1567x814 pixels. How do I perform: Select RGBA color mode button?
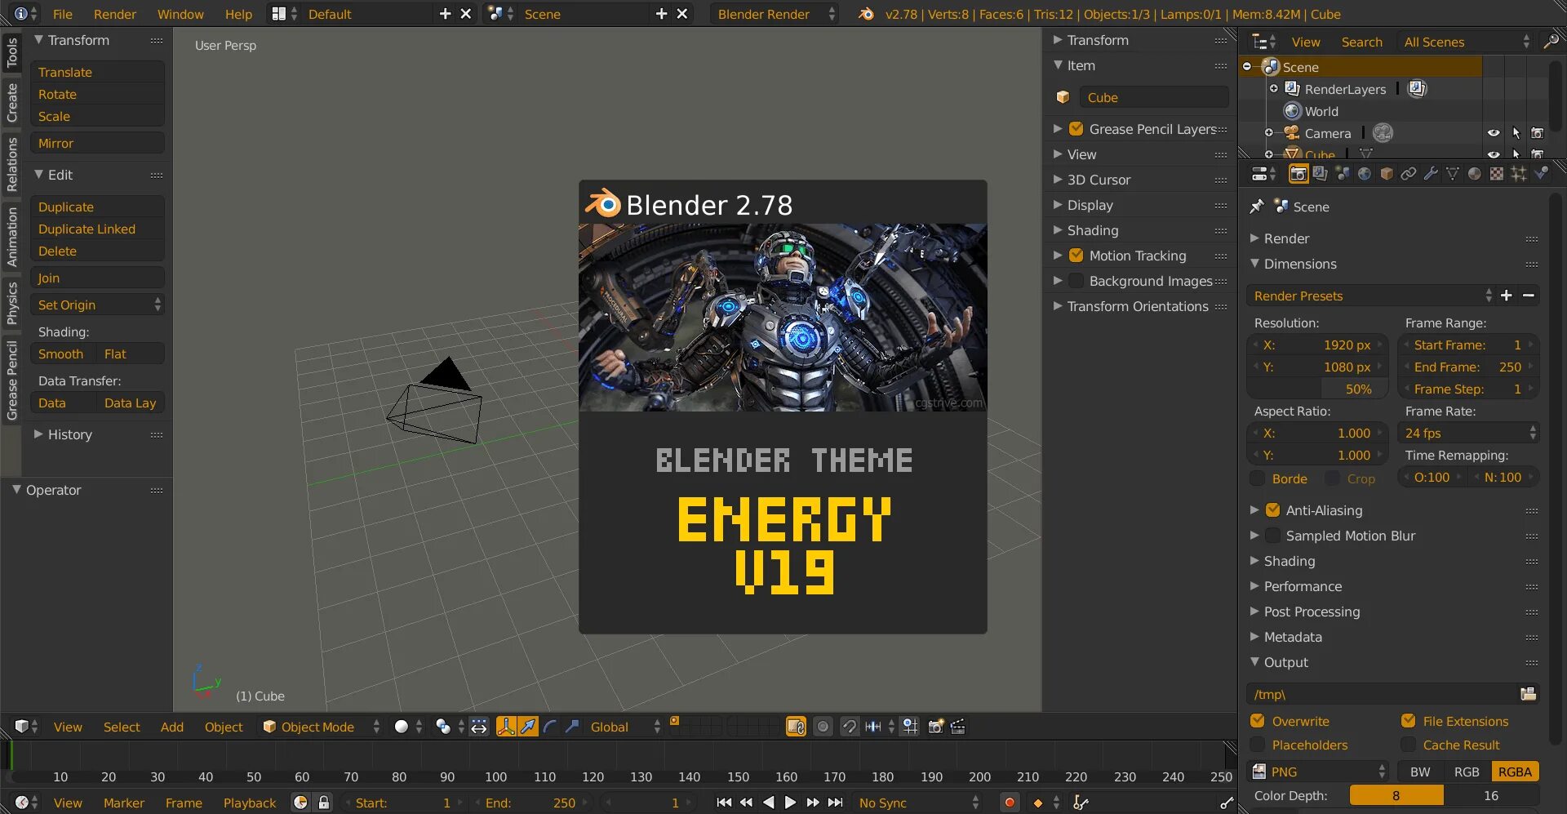[x=1515, y=772]
